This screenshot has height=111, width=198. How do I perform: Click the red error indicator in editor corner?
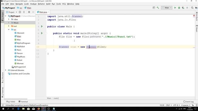(x=194, y=16)
